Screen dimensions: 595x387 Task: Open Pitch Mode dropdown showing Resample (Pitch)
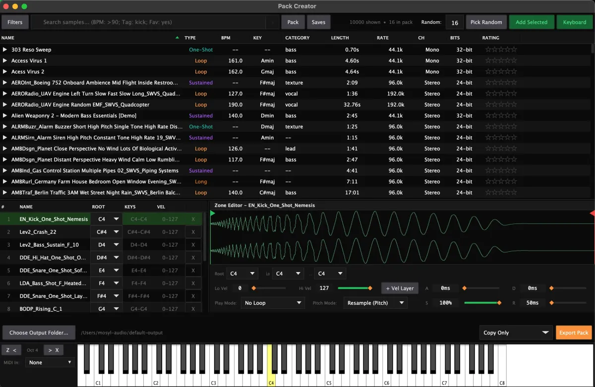[x=375, y=303]
